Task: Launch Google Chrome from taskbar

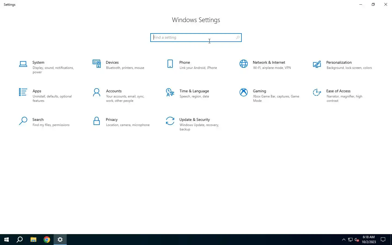Action: coord(47,240)
